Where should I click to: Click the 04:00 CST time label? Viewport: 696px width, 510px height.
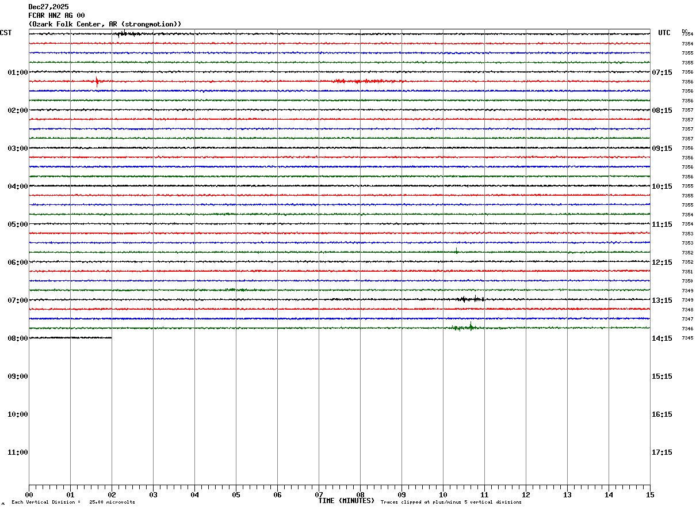[18, 187]
